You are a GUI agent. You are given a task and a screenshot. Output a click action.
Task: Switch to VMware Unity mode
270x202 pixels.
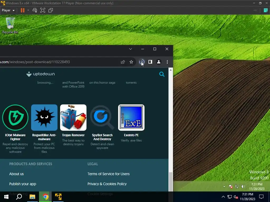click(x=51, y=10)
